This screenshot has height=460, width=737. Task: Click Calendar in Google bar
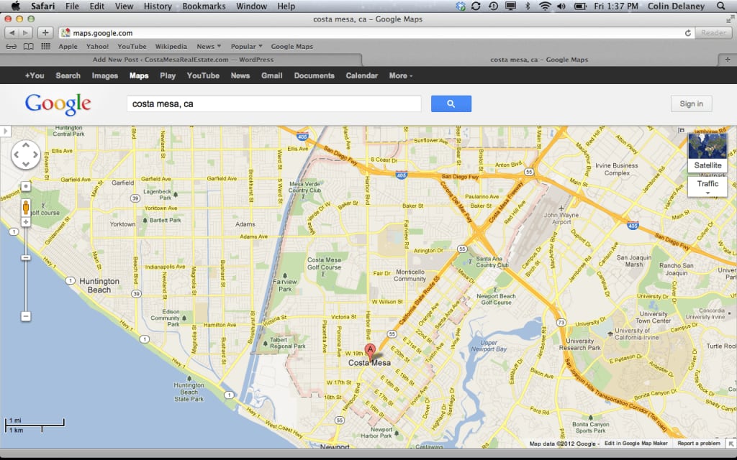pos(361,75)
